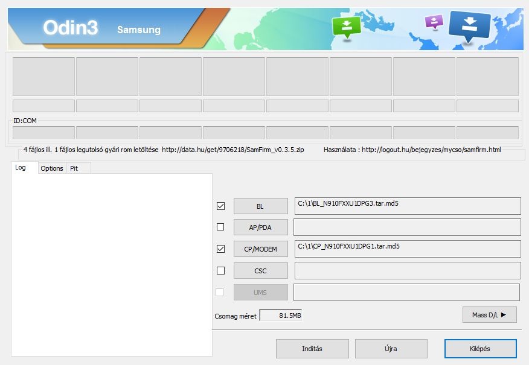Click the logout.hu samfirm.html usage URL
Image resolution: width=529 pixels, height=365 pixels.
(x=431, y=150)
